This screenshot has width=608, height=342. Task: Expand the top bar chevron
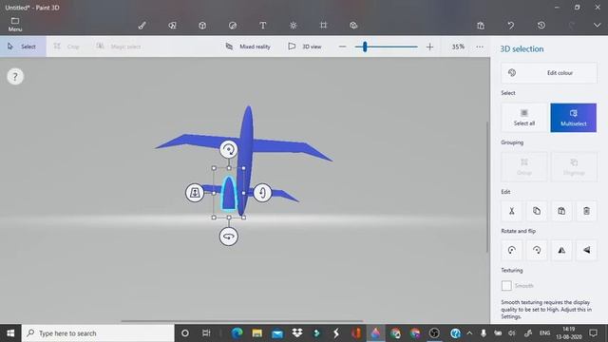[598, 26]
